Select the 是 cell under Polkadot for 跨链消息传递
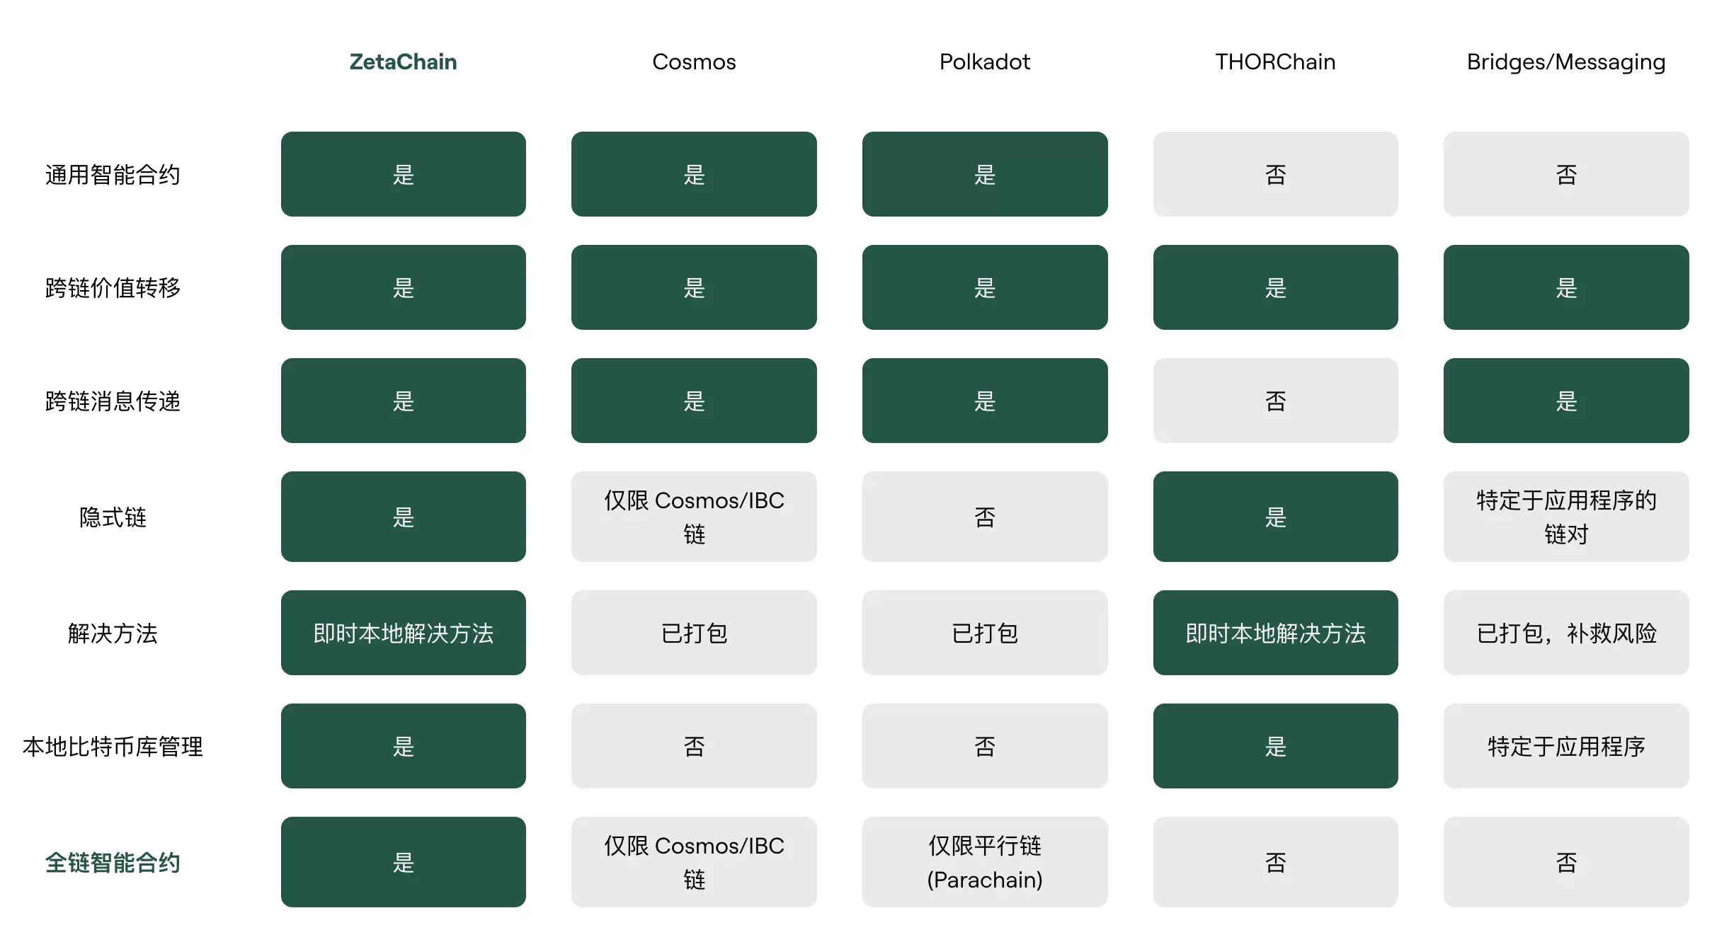 click(984, 401)
